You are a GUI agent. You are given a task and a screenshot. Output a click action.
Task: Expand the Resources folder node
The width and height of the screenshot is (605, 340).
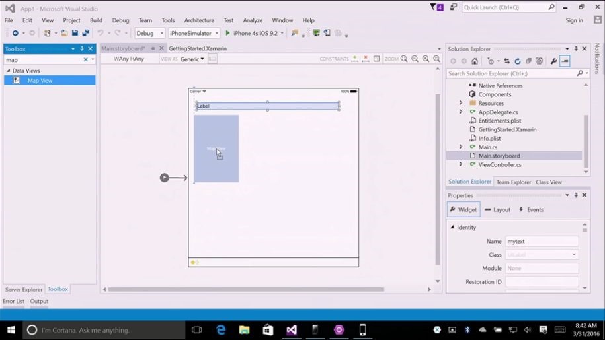tap(461, 103)
